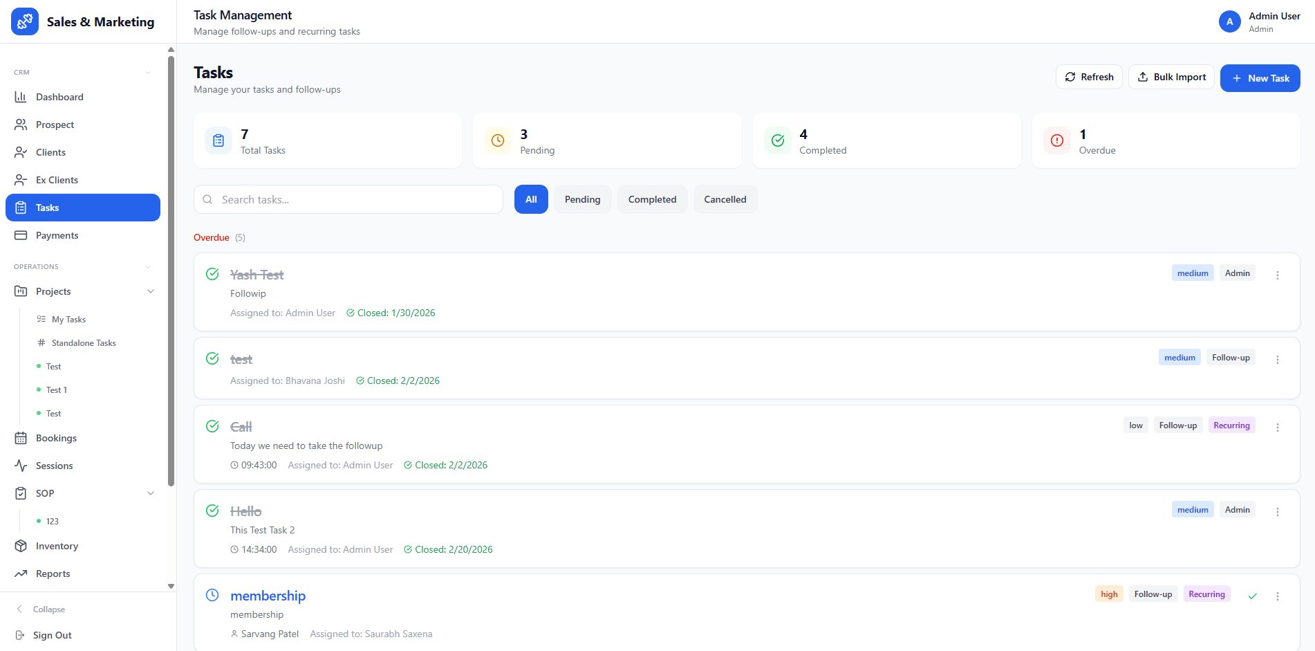1315x651 pixels.
Task: Click the Admin User avatar
Action: [1229, 21]
